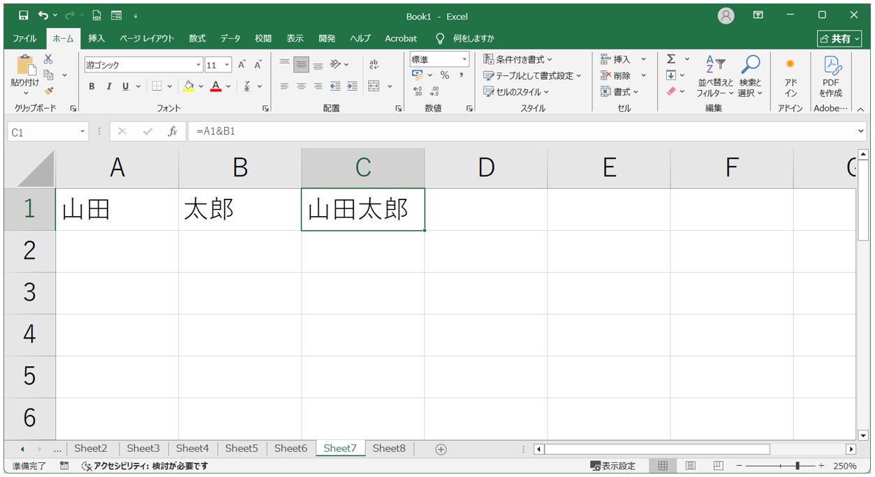This screenshot has width=875, height=477.
Task: Click the Cut scissors icon
Action: [x=48, y=60]
